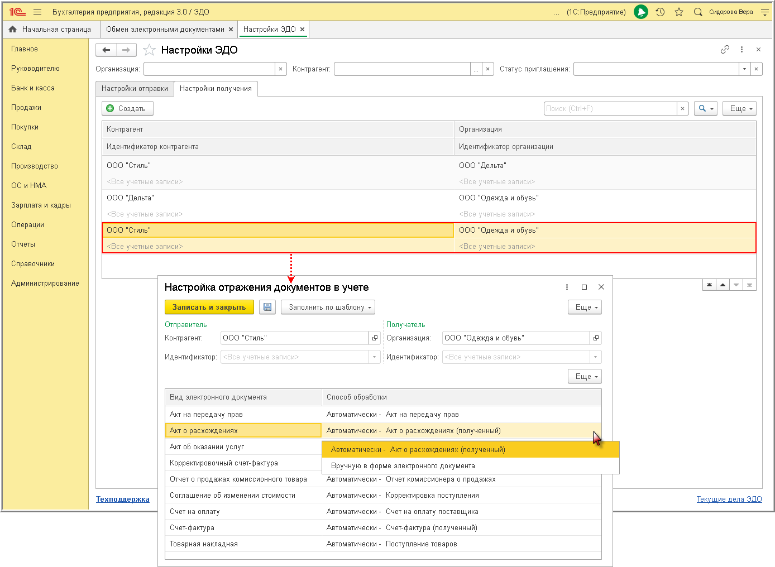Move to the first list row
775x567 pixels.
tap(709, 285)
